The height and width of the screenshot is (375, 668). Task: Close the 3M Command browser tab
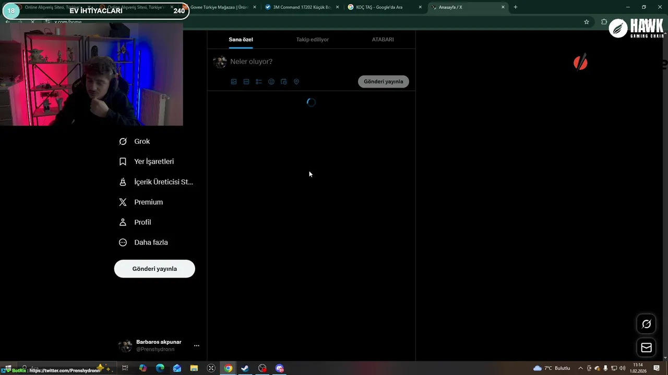[x=337, y=7]
